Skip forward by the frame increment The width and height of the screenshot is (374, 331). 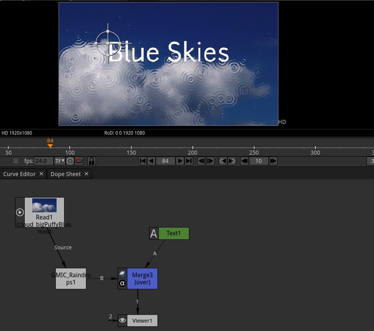273,161
